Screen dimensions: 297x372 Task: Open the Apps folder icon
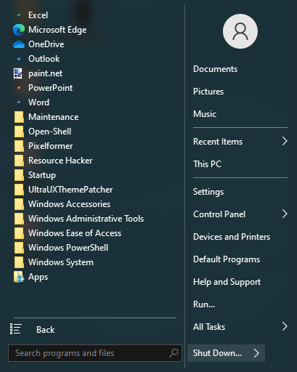click(x=19, y=277)
